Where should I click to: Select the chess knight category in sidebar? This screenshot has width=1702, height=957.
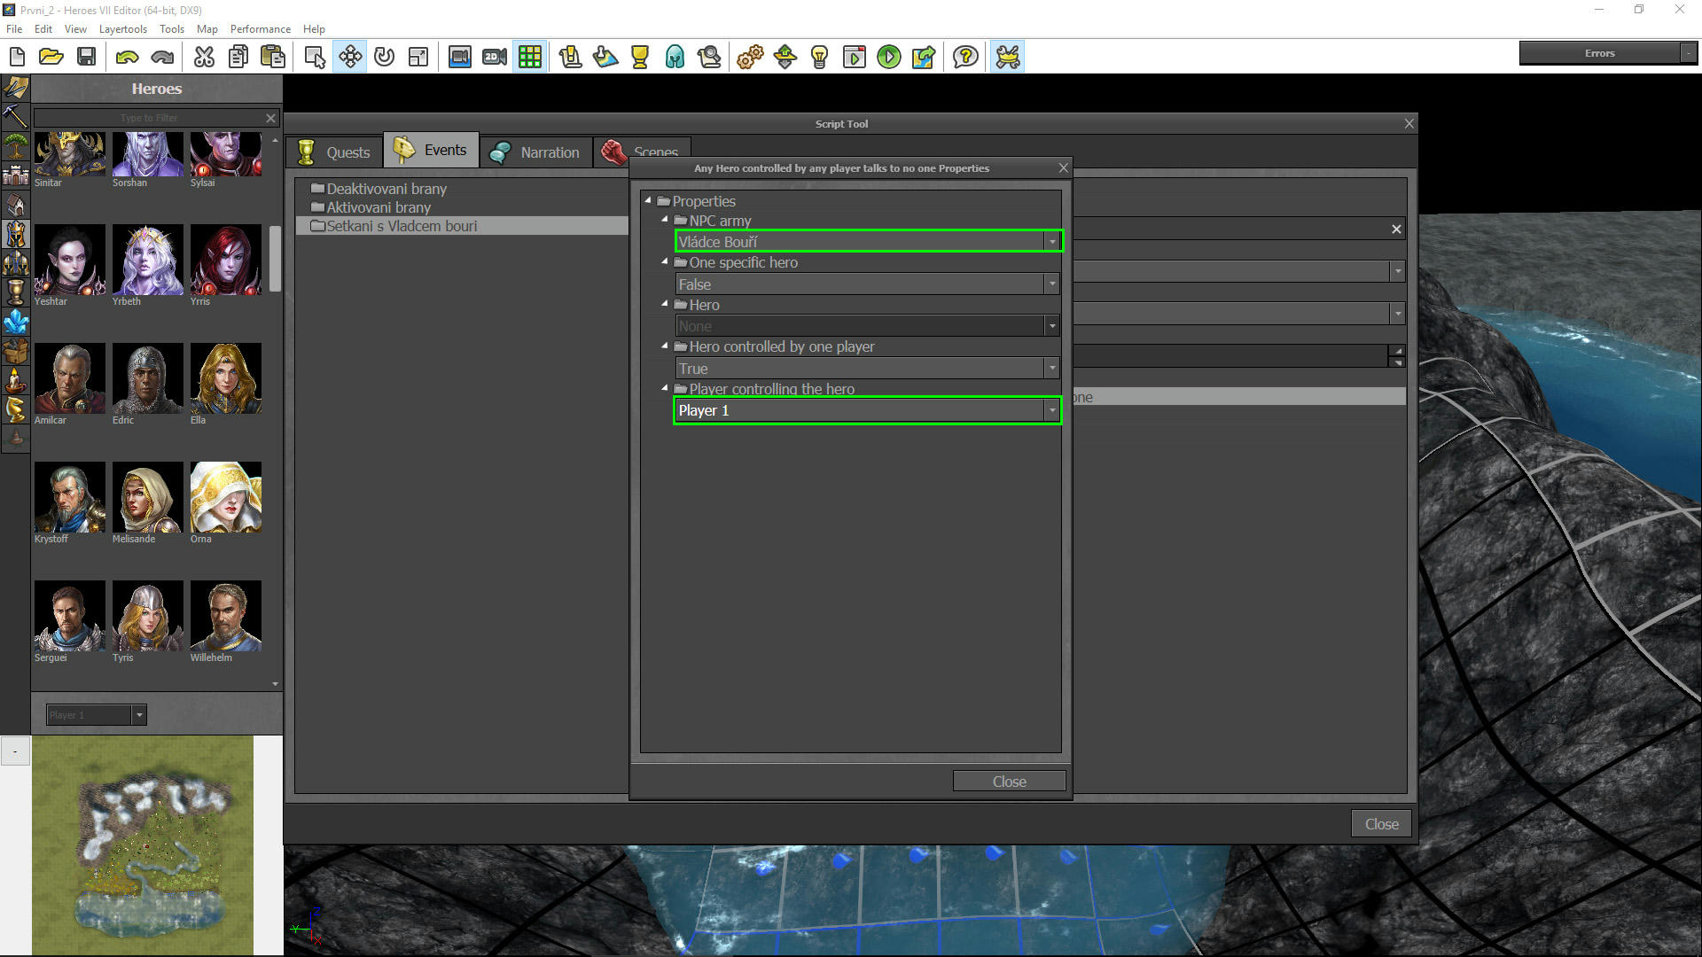[15, 408]
